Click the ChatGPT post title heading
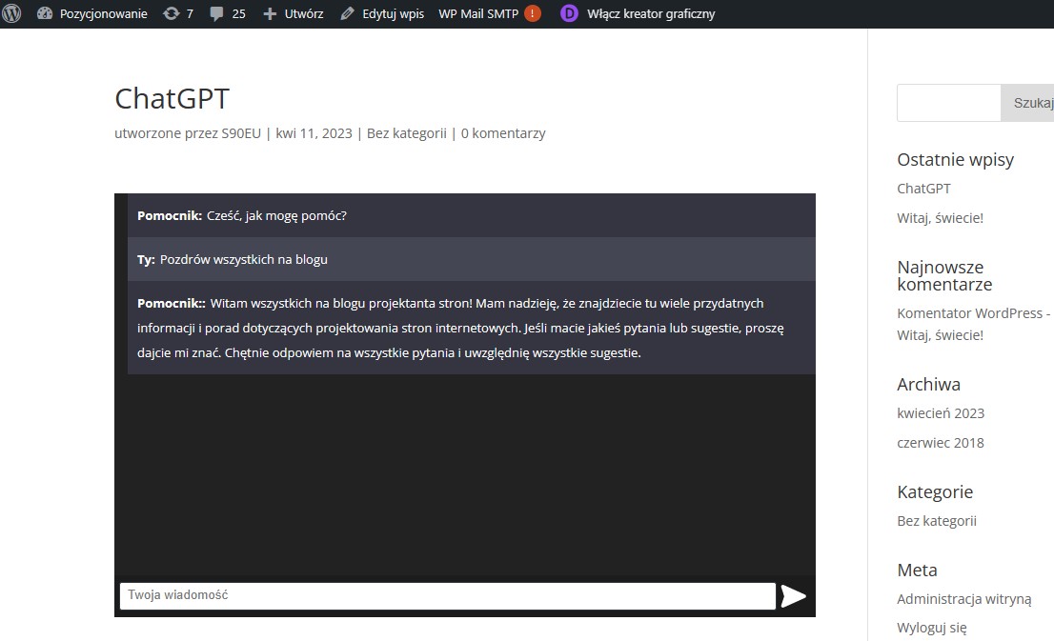Image resolution: width=1054 pixels, height=641 pixels. coord(172,99)
